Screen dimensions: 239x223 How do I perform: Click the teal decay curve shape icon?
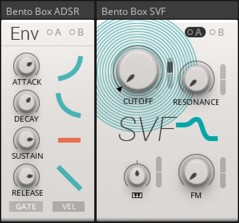[x=68, y=105]
